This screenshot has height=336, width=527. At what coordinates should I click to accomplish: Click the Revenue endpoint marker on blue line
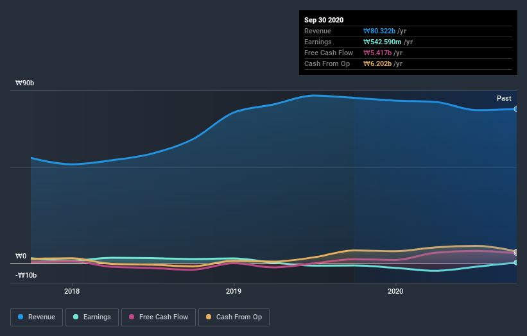[516, 109]
